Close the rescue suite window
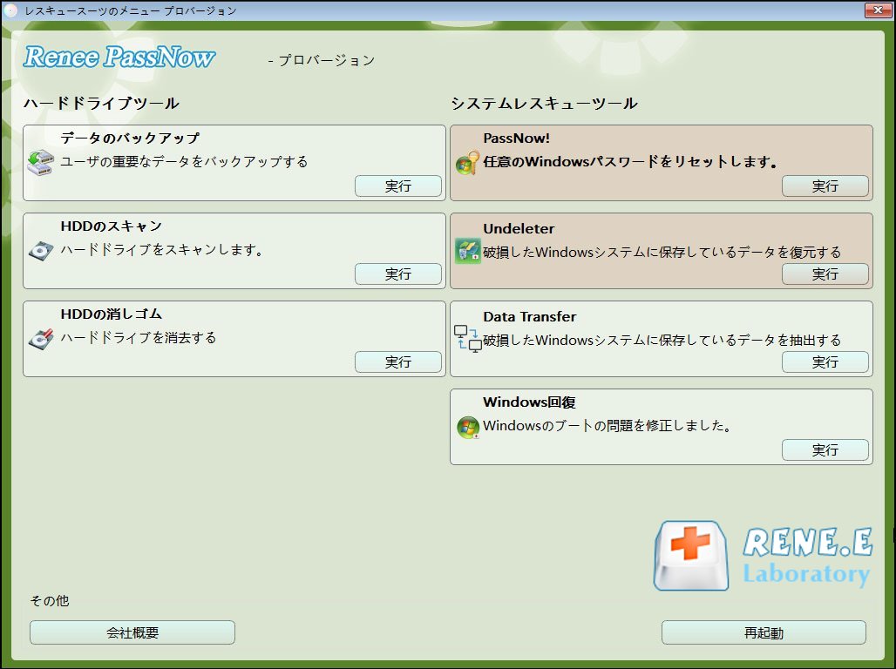The image size is (896, 669). 879,10
